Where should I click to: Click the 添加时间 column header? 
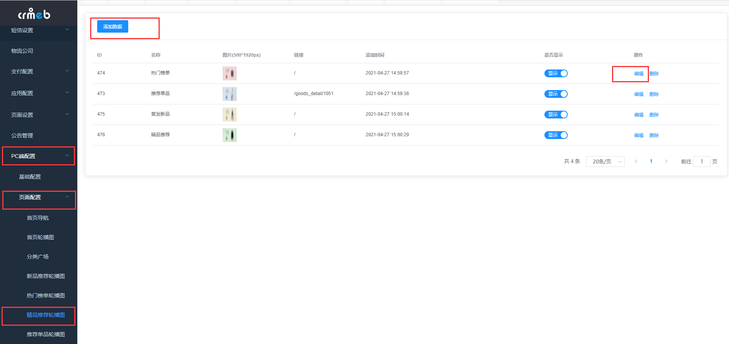pyautogui.click(x=375, y=55)
